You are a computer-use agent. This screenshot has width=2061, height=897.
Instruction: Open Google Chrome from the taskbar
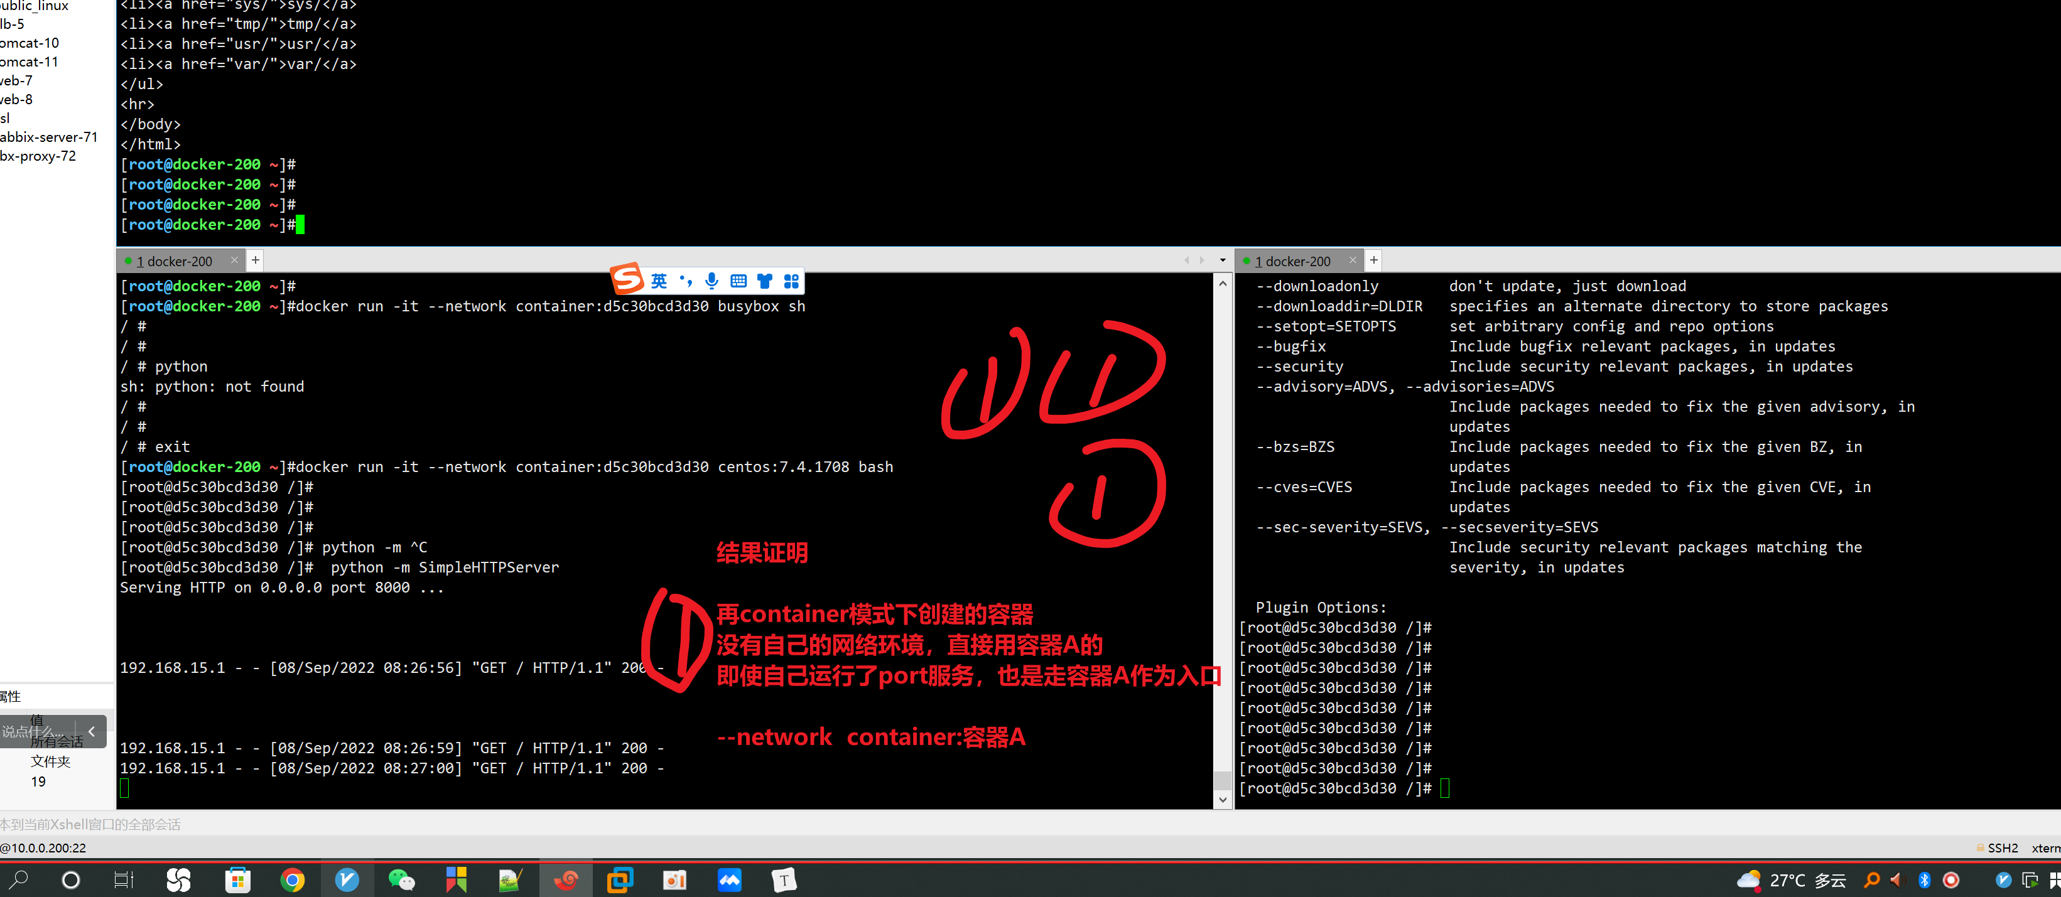[292, 880]
